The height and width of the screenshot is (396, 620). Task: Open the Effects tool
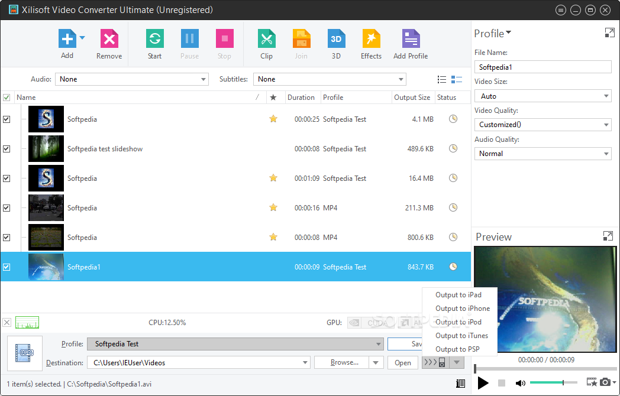[372, 39]
